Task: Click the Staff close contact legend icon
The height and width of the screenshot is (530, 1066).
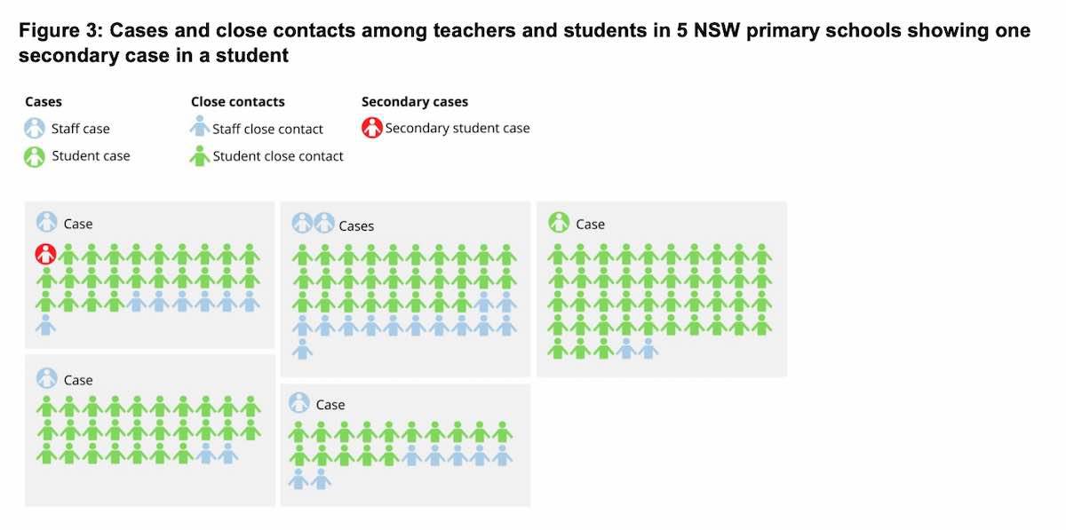Action: pos(201,127)
